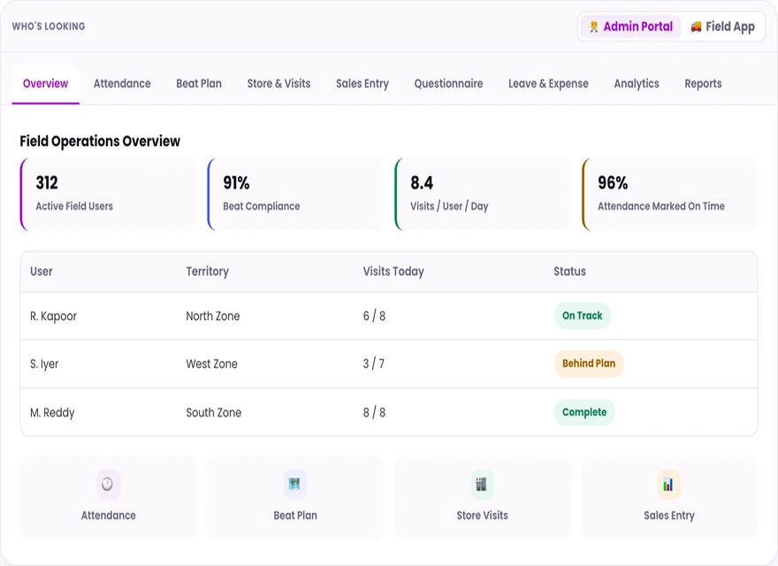Screen dimensions: 778x566
Task: Click the Field Operations Overview heading
Action: tap(100, 141)
